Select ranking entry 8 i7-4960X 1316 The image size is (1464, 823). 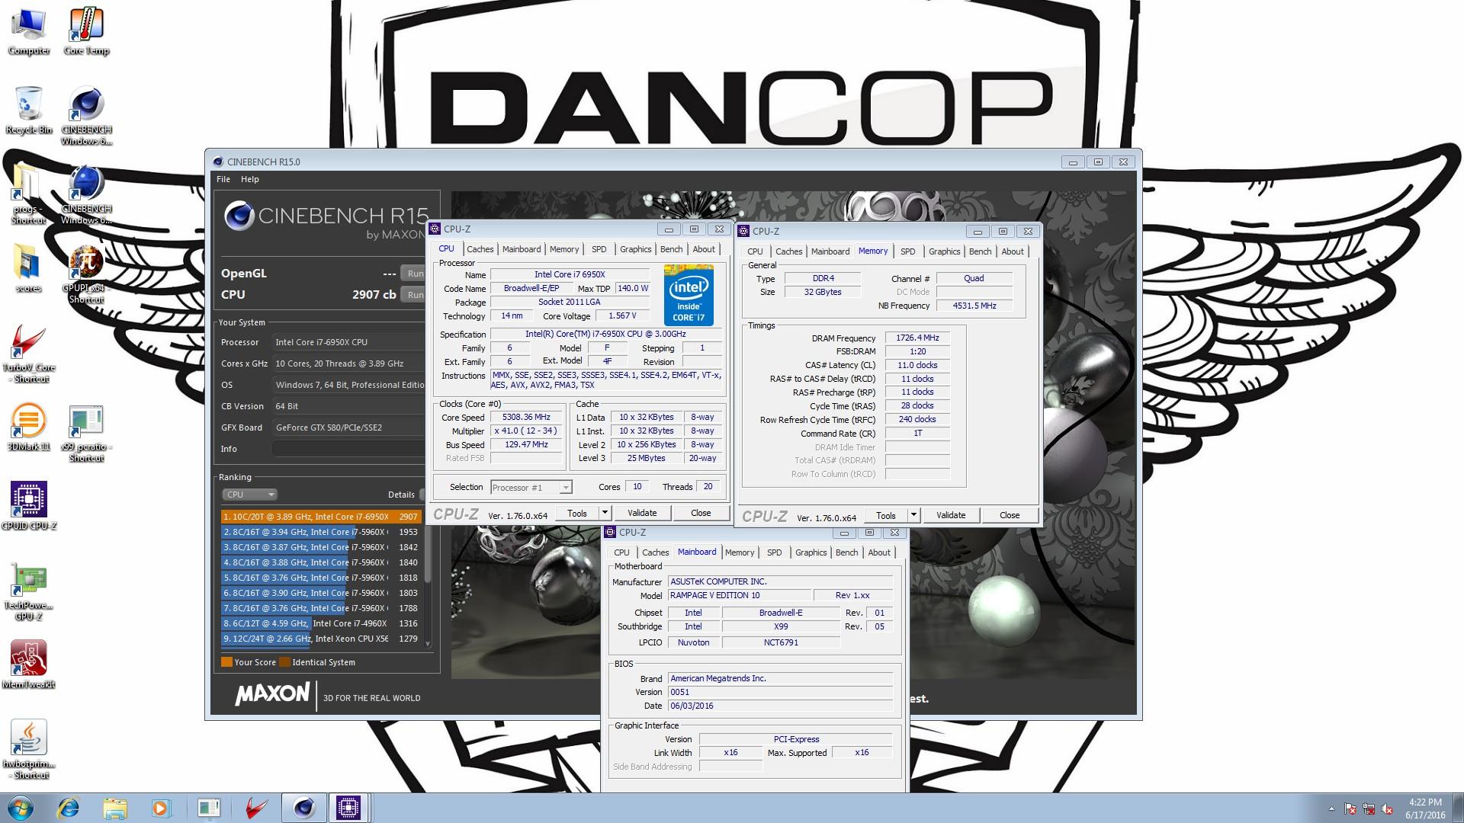point(321,623)
